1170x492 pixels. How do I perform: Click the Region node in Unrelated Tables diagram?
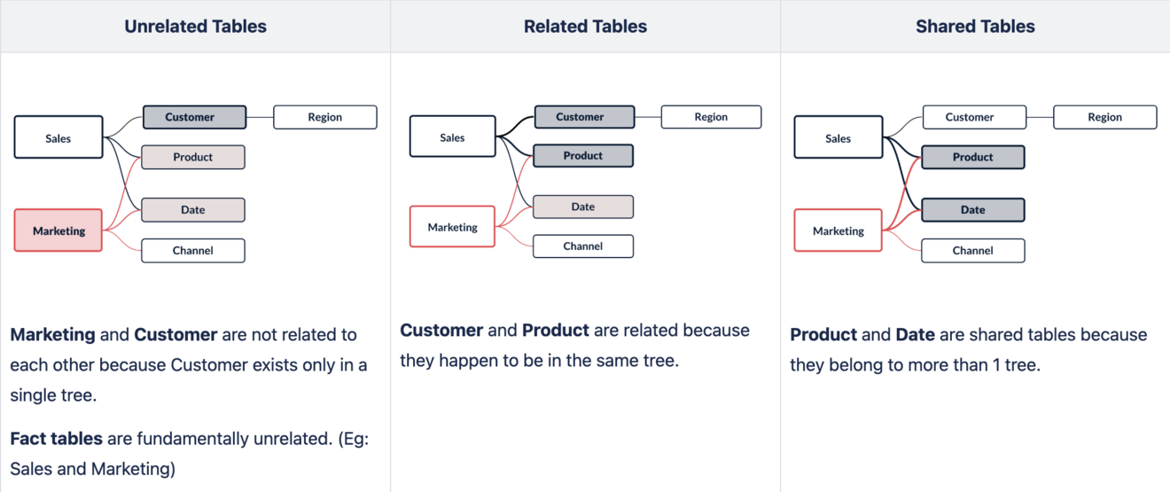[325, 117]
